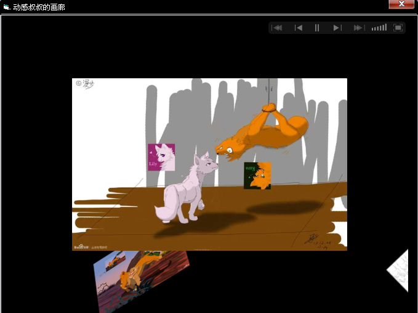The image size is (418, 313).
Task: Select the main cat artwork image
Action: [x=209, y=165]
